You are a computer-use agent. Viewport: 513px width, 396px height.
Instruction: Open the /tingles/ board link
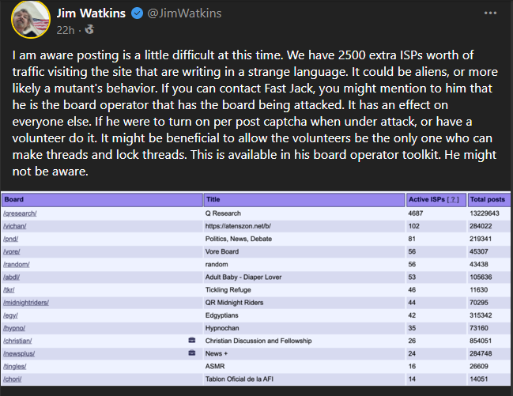point(15,367)
